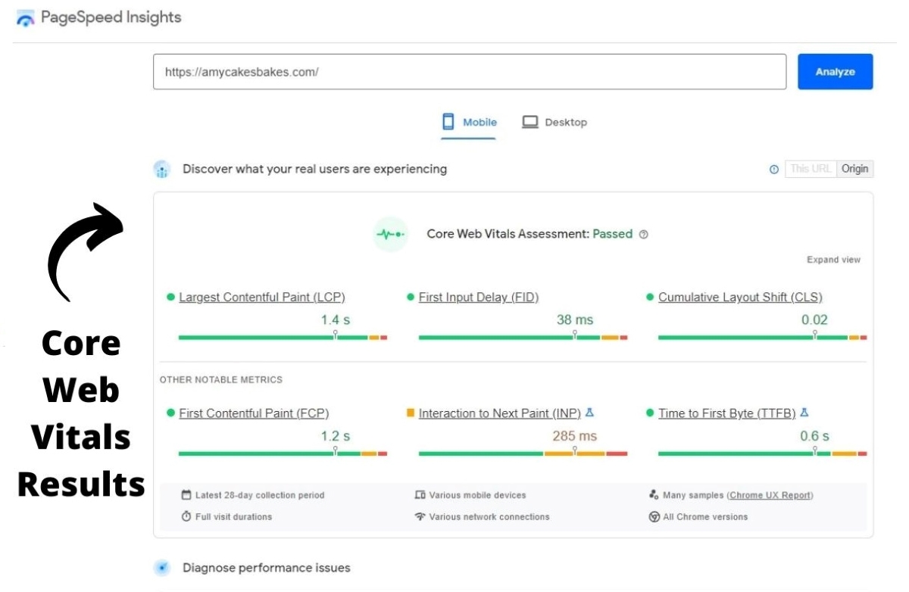Open the First Input Delay (FID) link

coord(479,298)
